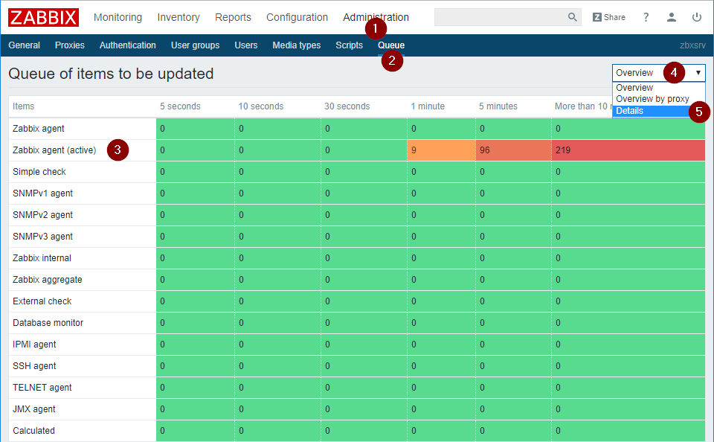Click the SNMPv1 agent row label
714x442 pixels.
[x=42, y=193]
